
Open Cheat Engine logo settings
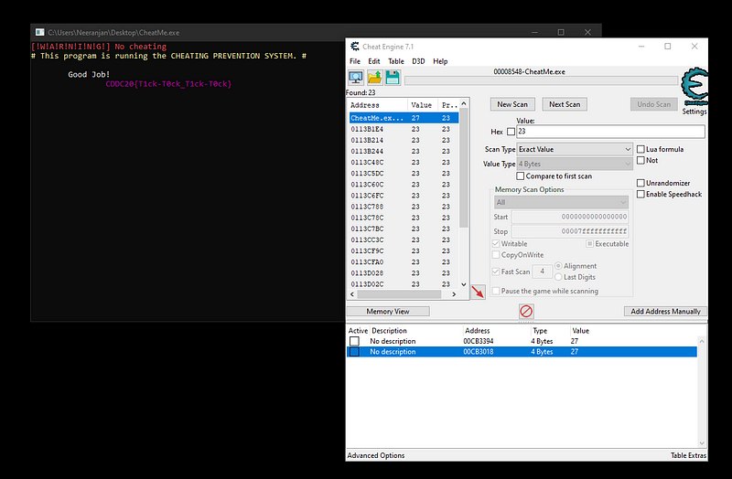pyautogui.click(x=694, y=87)
